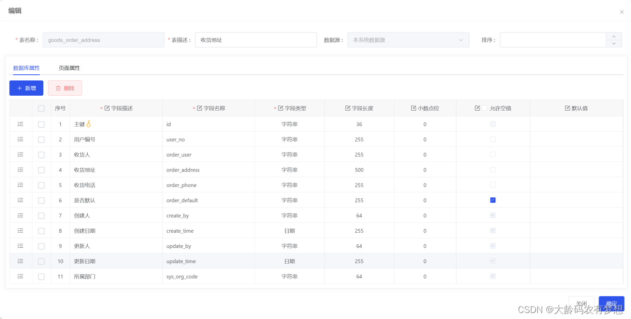Click the 删除 button
Screen dimensions: 631x319
tap(65, 88)
